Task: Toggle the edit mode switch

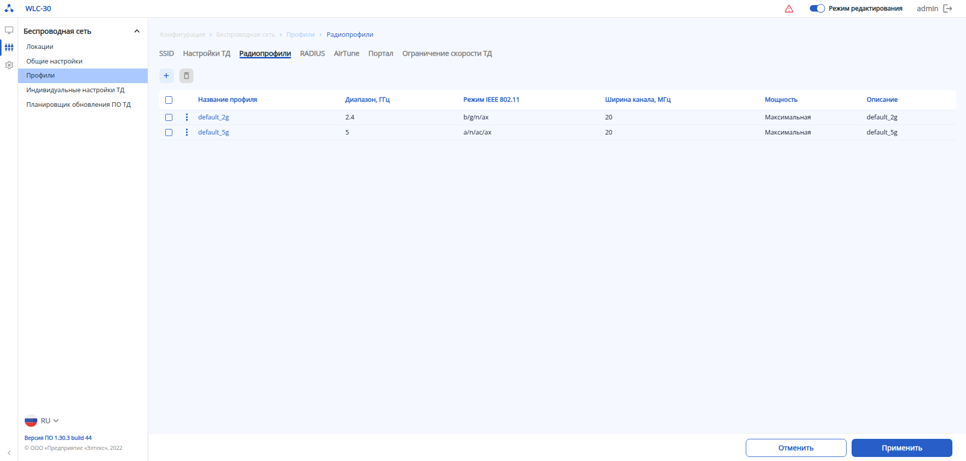Action: click(x=817, y=9)
